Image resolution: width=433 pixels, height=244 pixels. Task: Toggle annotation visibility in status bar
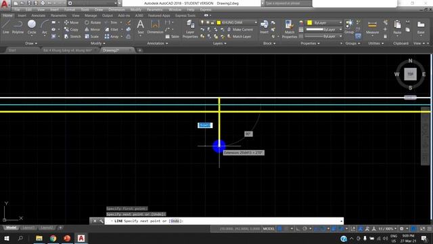click(361, 229)
